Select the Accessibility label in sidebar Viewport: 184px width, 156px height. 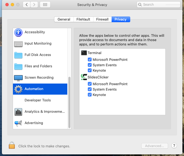click(35, 32)
